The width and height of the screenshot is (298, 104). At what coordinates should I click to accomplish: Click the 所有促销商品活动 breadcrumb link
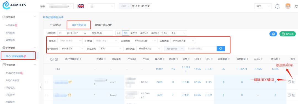point(53,17)
